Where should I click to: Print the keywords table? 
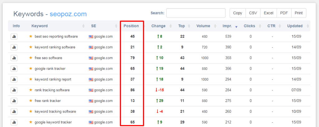tap(299, 13)
